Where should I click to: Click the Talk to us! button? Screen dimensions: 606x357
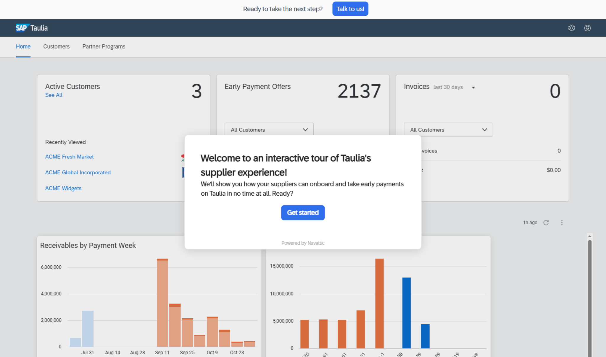pos(350,9)
